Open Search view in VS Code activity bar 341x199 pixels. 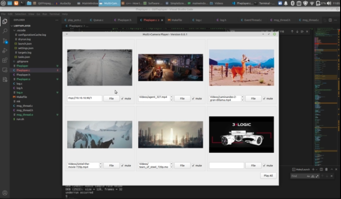[x=5, y=31]
